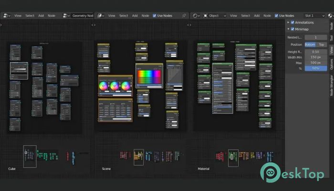Select the outlined node in the Geometry Node editor

pyautogui.click(x=19, y=71)
